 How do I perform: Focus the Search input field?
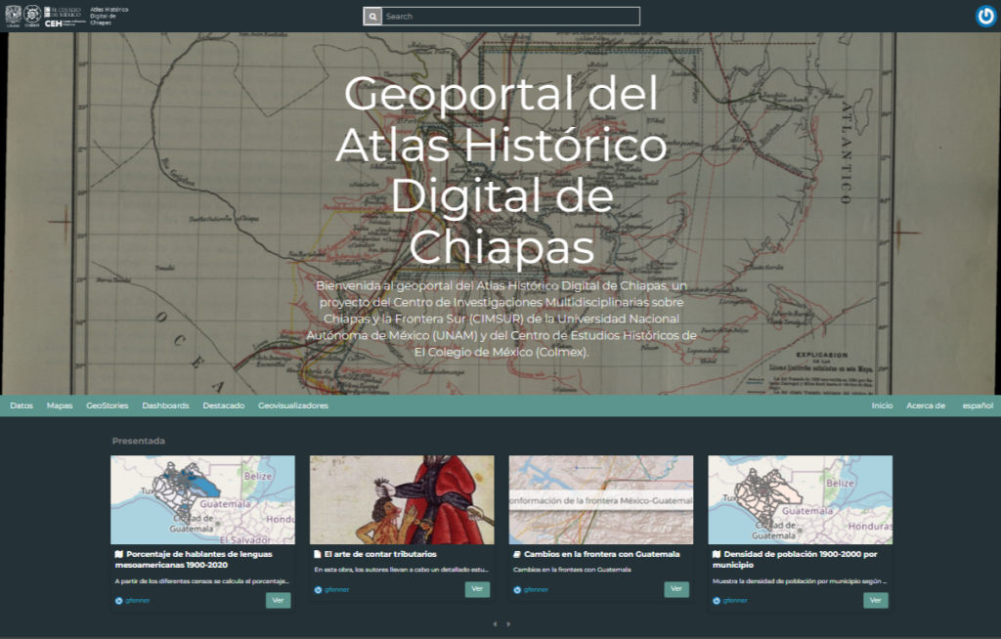coord(510,17)
